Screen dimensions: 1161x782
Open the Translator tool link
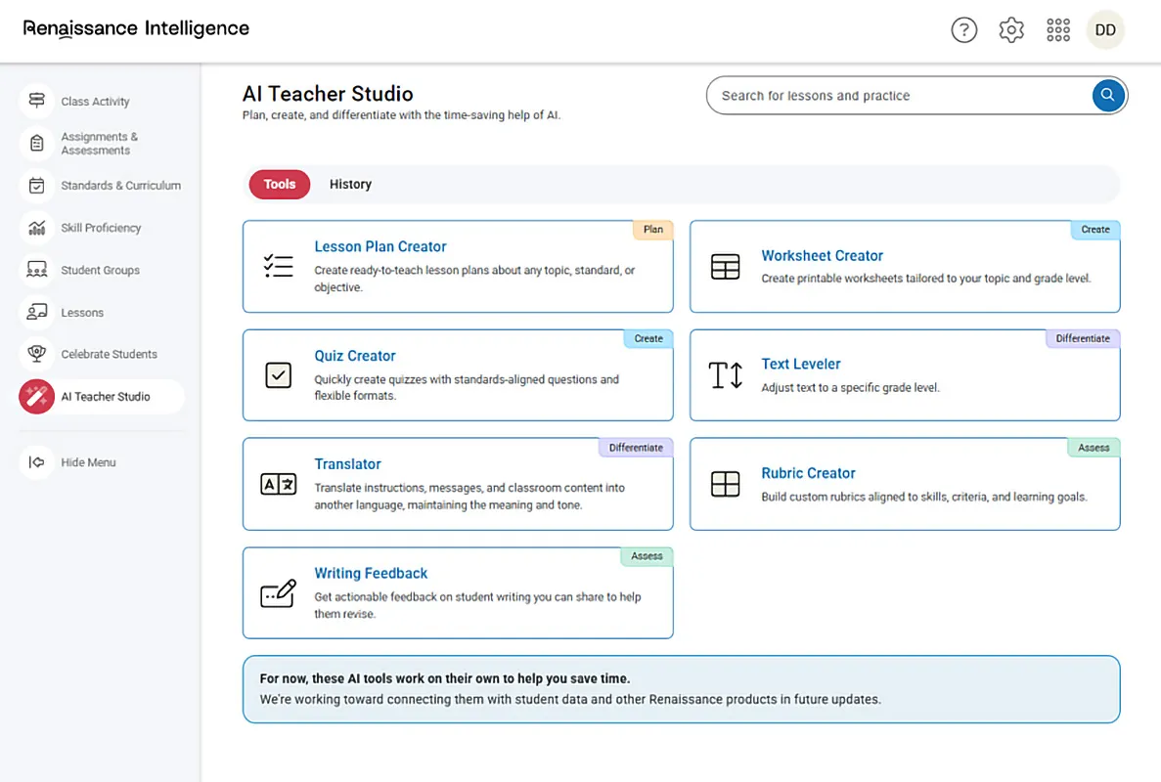347,464
